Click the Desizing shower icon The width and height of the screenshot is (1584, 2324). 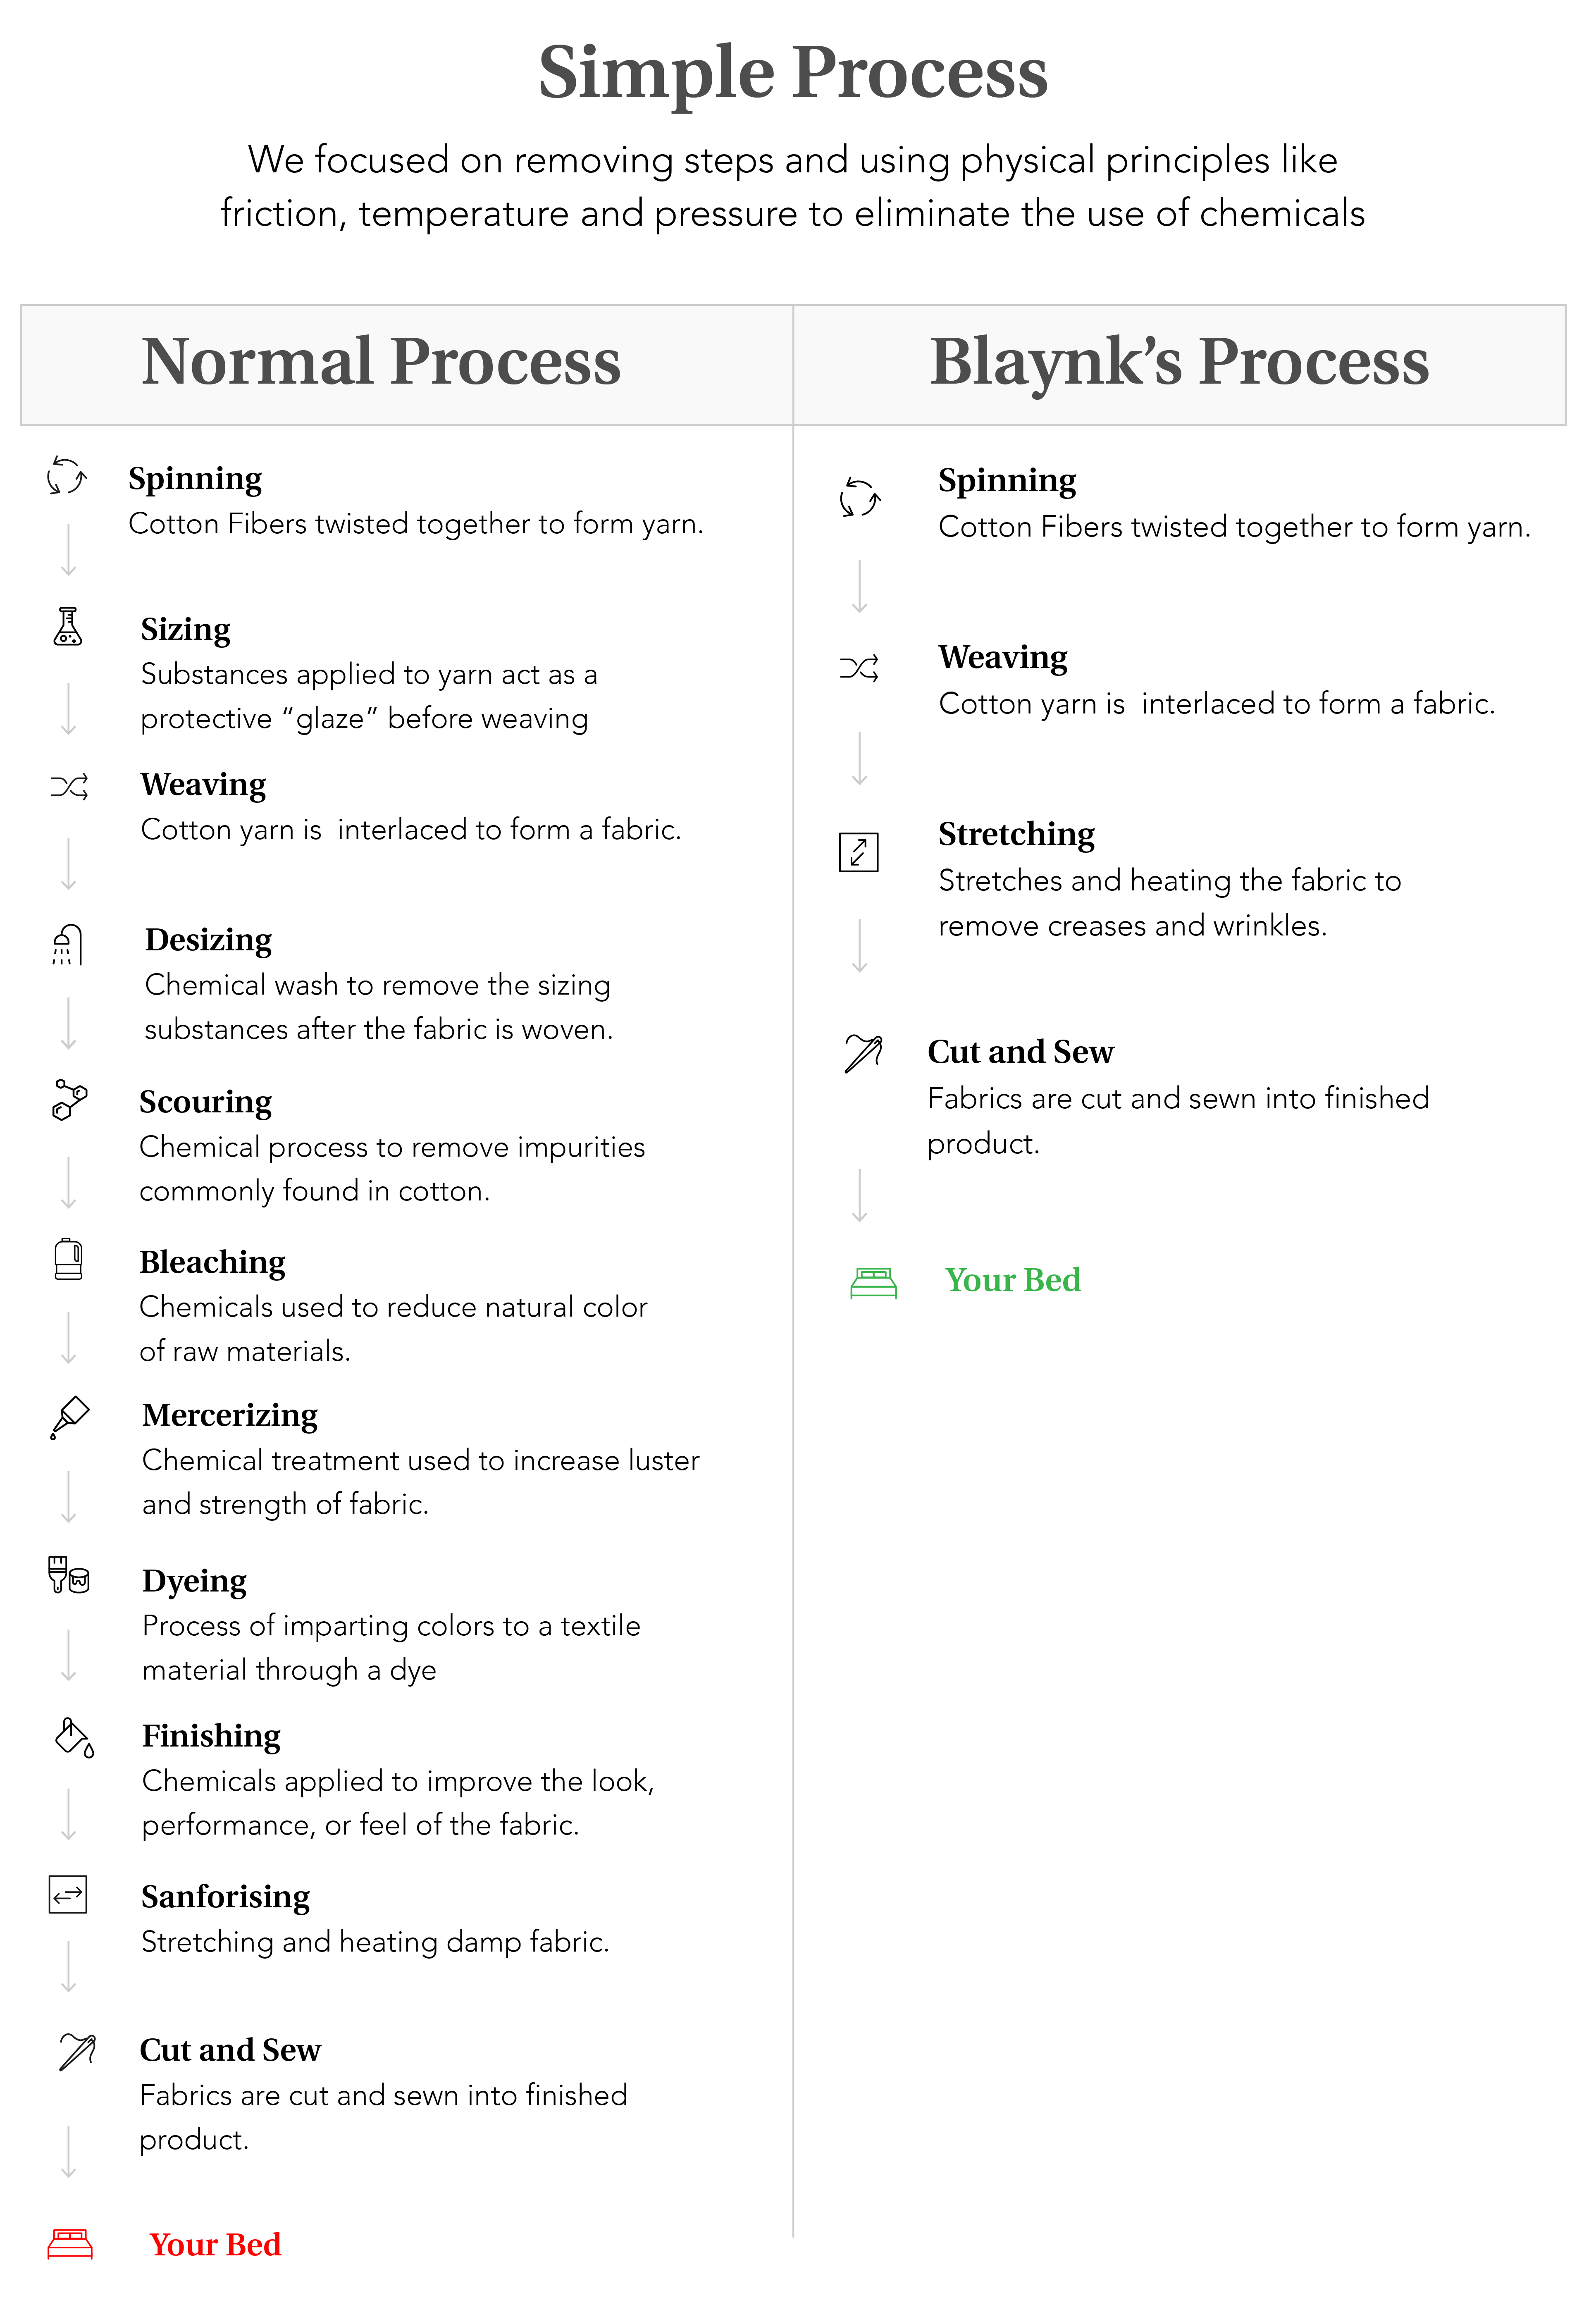(x=67, y=944)
